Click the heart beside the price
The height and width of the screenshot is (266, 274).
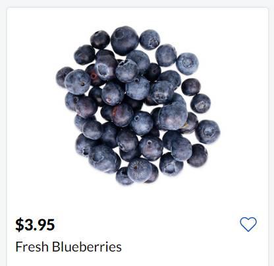click(248, 225)
